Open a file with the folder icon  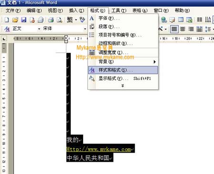tap(15, 20)
